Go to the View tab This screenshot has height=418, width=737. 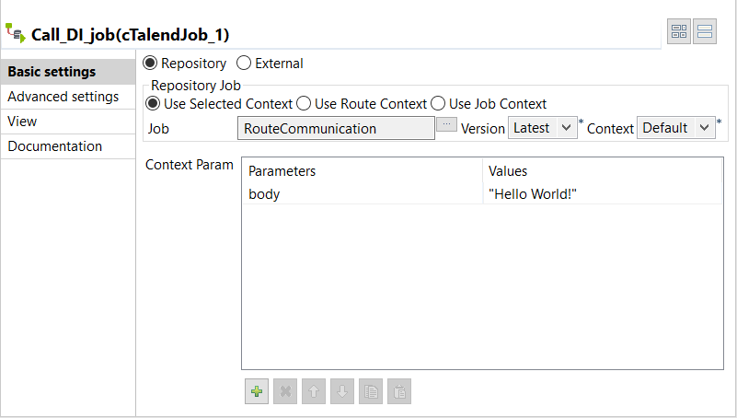click(x=22, y=122)
